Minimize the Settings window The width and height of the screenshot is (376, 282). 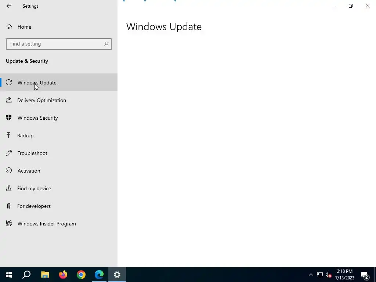(334, 6)
